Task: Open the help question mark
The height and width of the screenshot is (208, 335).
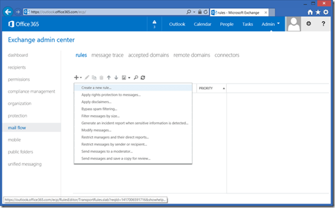Action: (323, 24)
